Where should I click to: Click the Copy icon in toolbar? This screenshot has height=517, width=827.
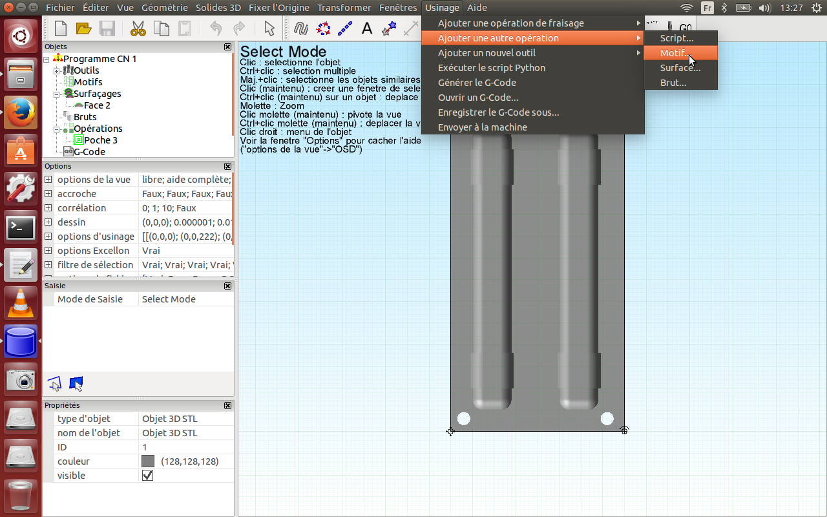pyautogui.click(x=162, y=28)
